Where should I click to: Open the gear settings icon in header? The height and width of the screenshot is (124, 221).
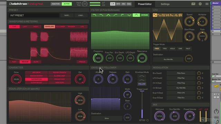(x=200, y=4)
